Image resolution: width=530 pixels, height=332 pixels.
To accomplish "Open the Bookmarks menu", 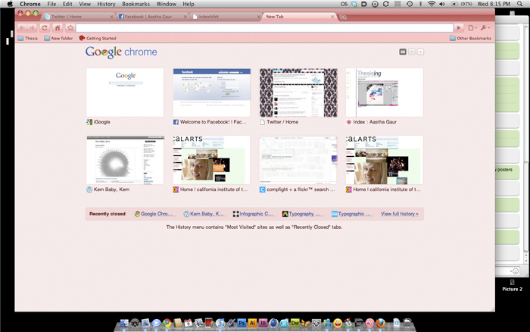I will click(x=136, y=4).
